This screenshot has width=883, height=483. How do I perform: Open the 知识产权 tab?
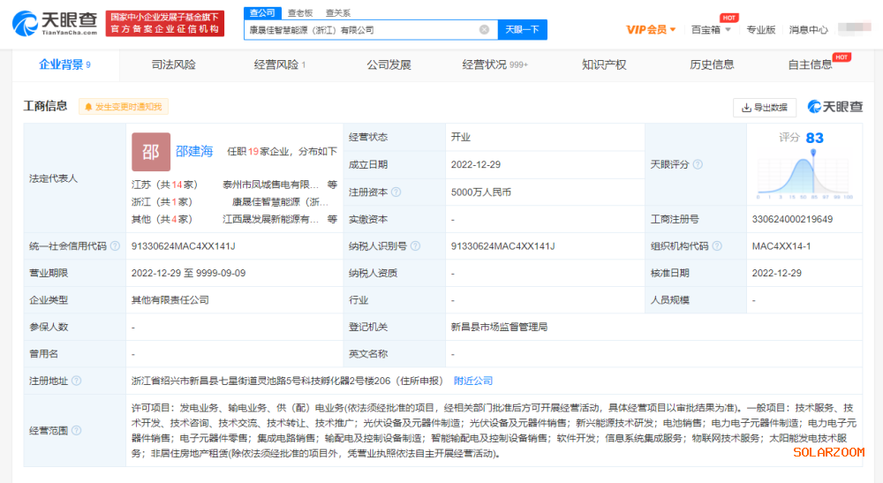[x=604, y=64]
